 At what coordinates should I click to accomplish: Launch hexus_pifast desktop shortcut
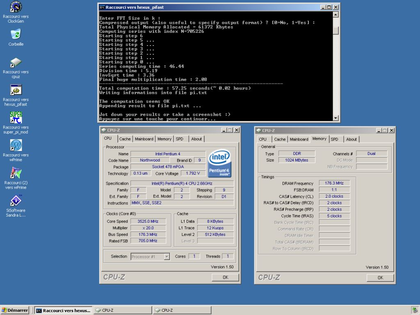point(16,95)
